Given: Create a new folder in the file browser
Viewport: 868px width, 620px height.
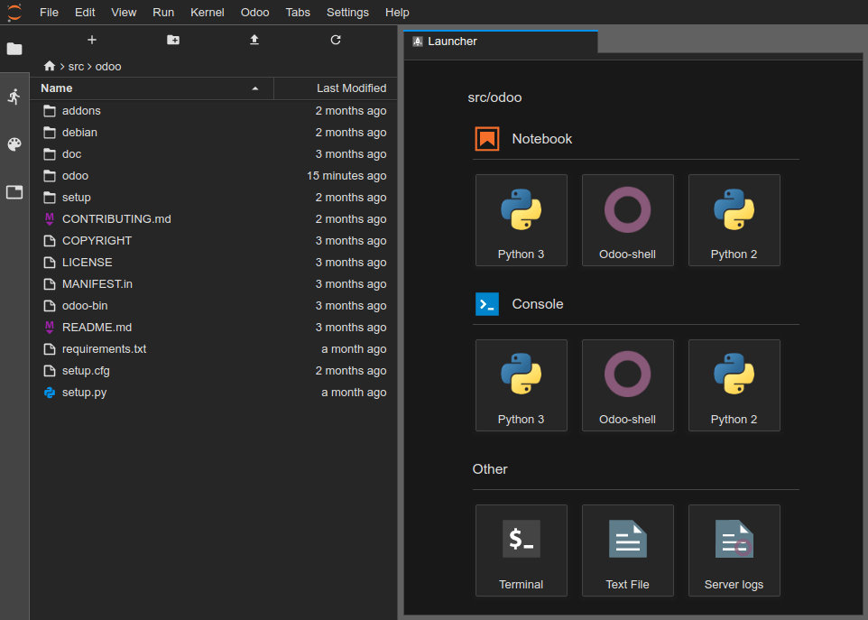Looking at the screenshot, I should point(172,40).
